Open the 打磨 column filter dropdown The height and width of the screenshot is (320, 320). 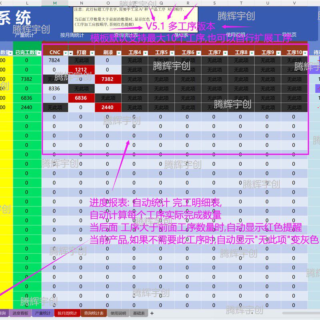(92, 53)
